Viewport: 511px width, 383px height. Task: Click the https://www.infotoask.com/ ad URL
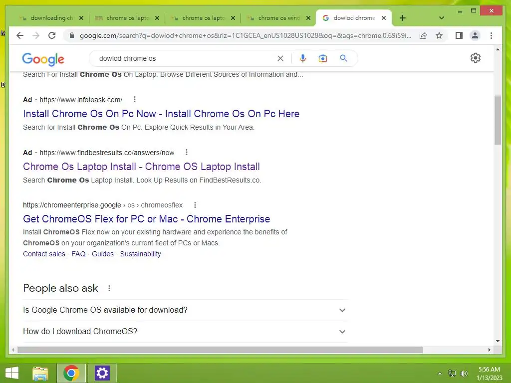click(81, 100)
